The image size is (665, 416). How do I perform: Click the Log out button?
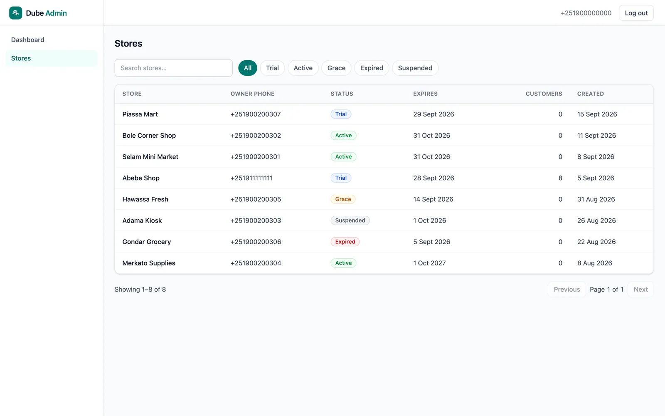636,13
